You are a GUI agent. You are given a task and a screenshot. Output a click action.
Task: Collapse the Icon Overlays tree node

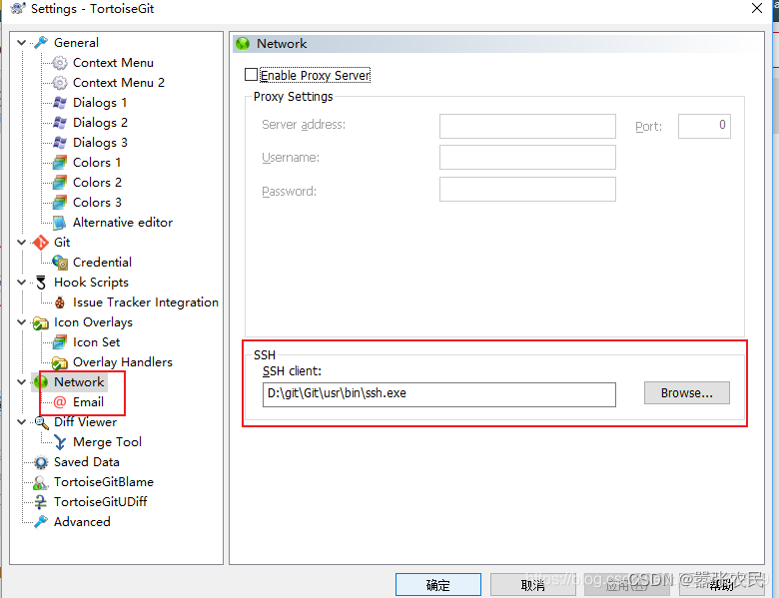[21, 322]
